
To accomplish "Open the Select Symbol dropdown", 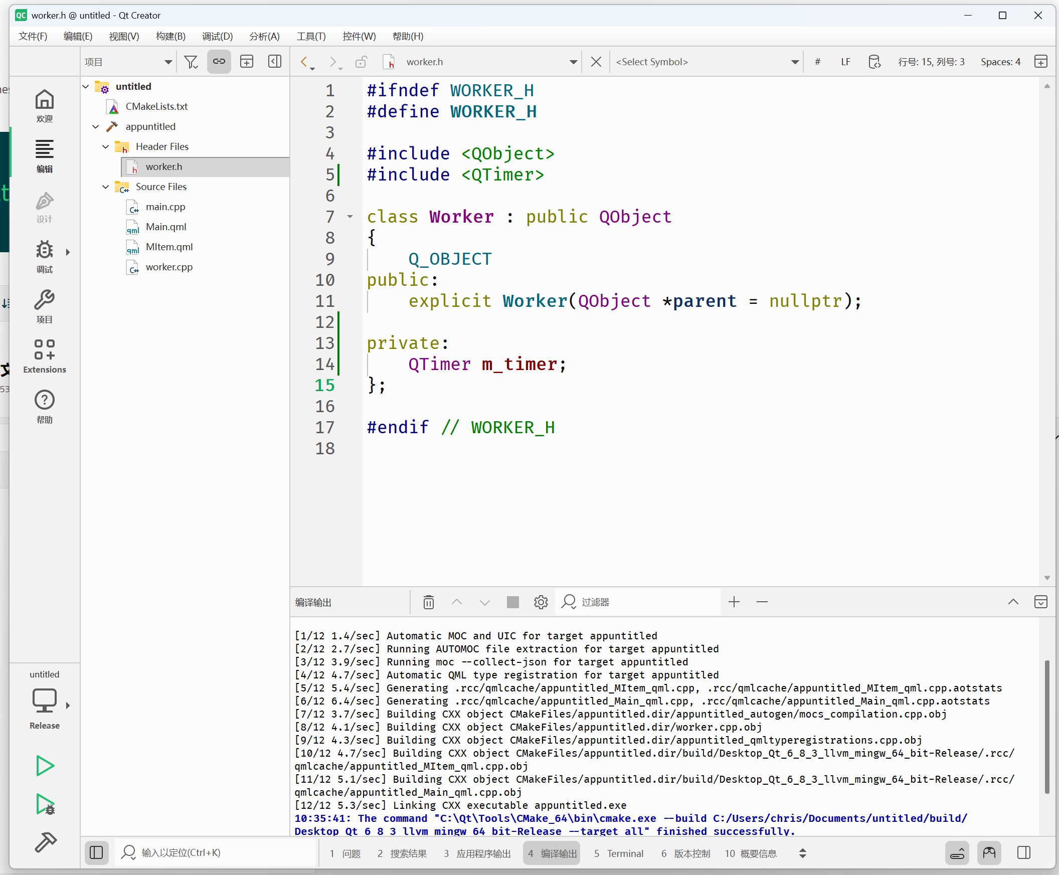I will (x=705, y=62).
